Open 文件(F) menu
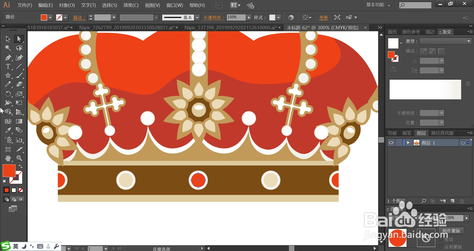 (x=25, y=5)
